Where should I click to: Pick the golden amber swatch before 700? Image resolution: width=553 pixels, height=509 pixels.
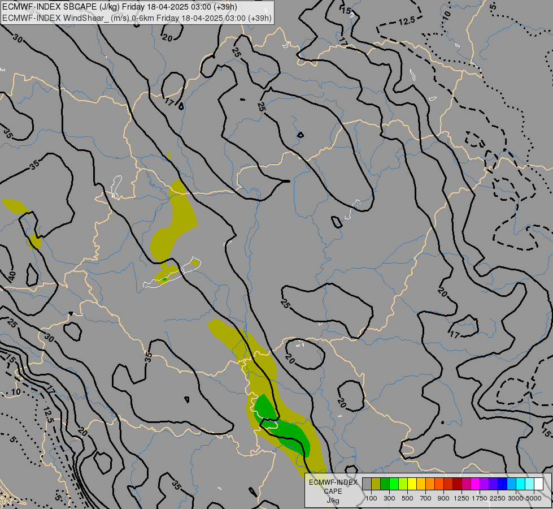coord(421,484)
